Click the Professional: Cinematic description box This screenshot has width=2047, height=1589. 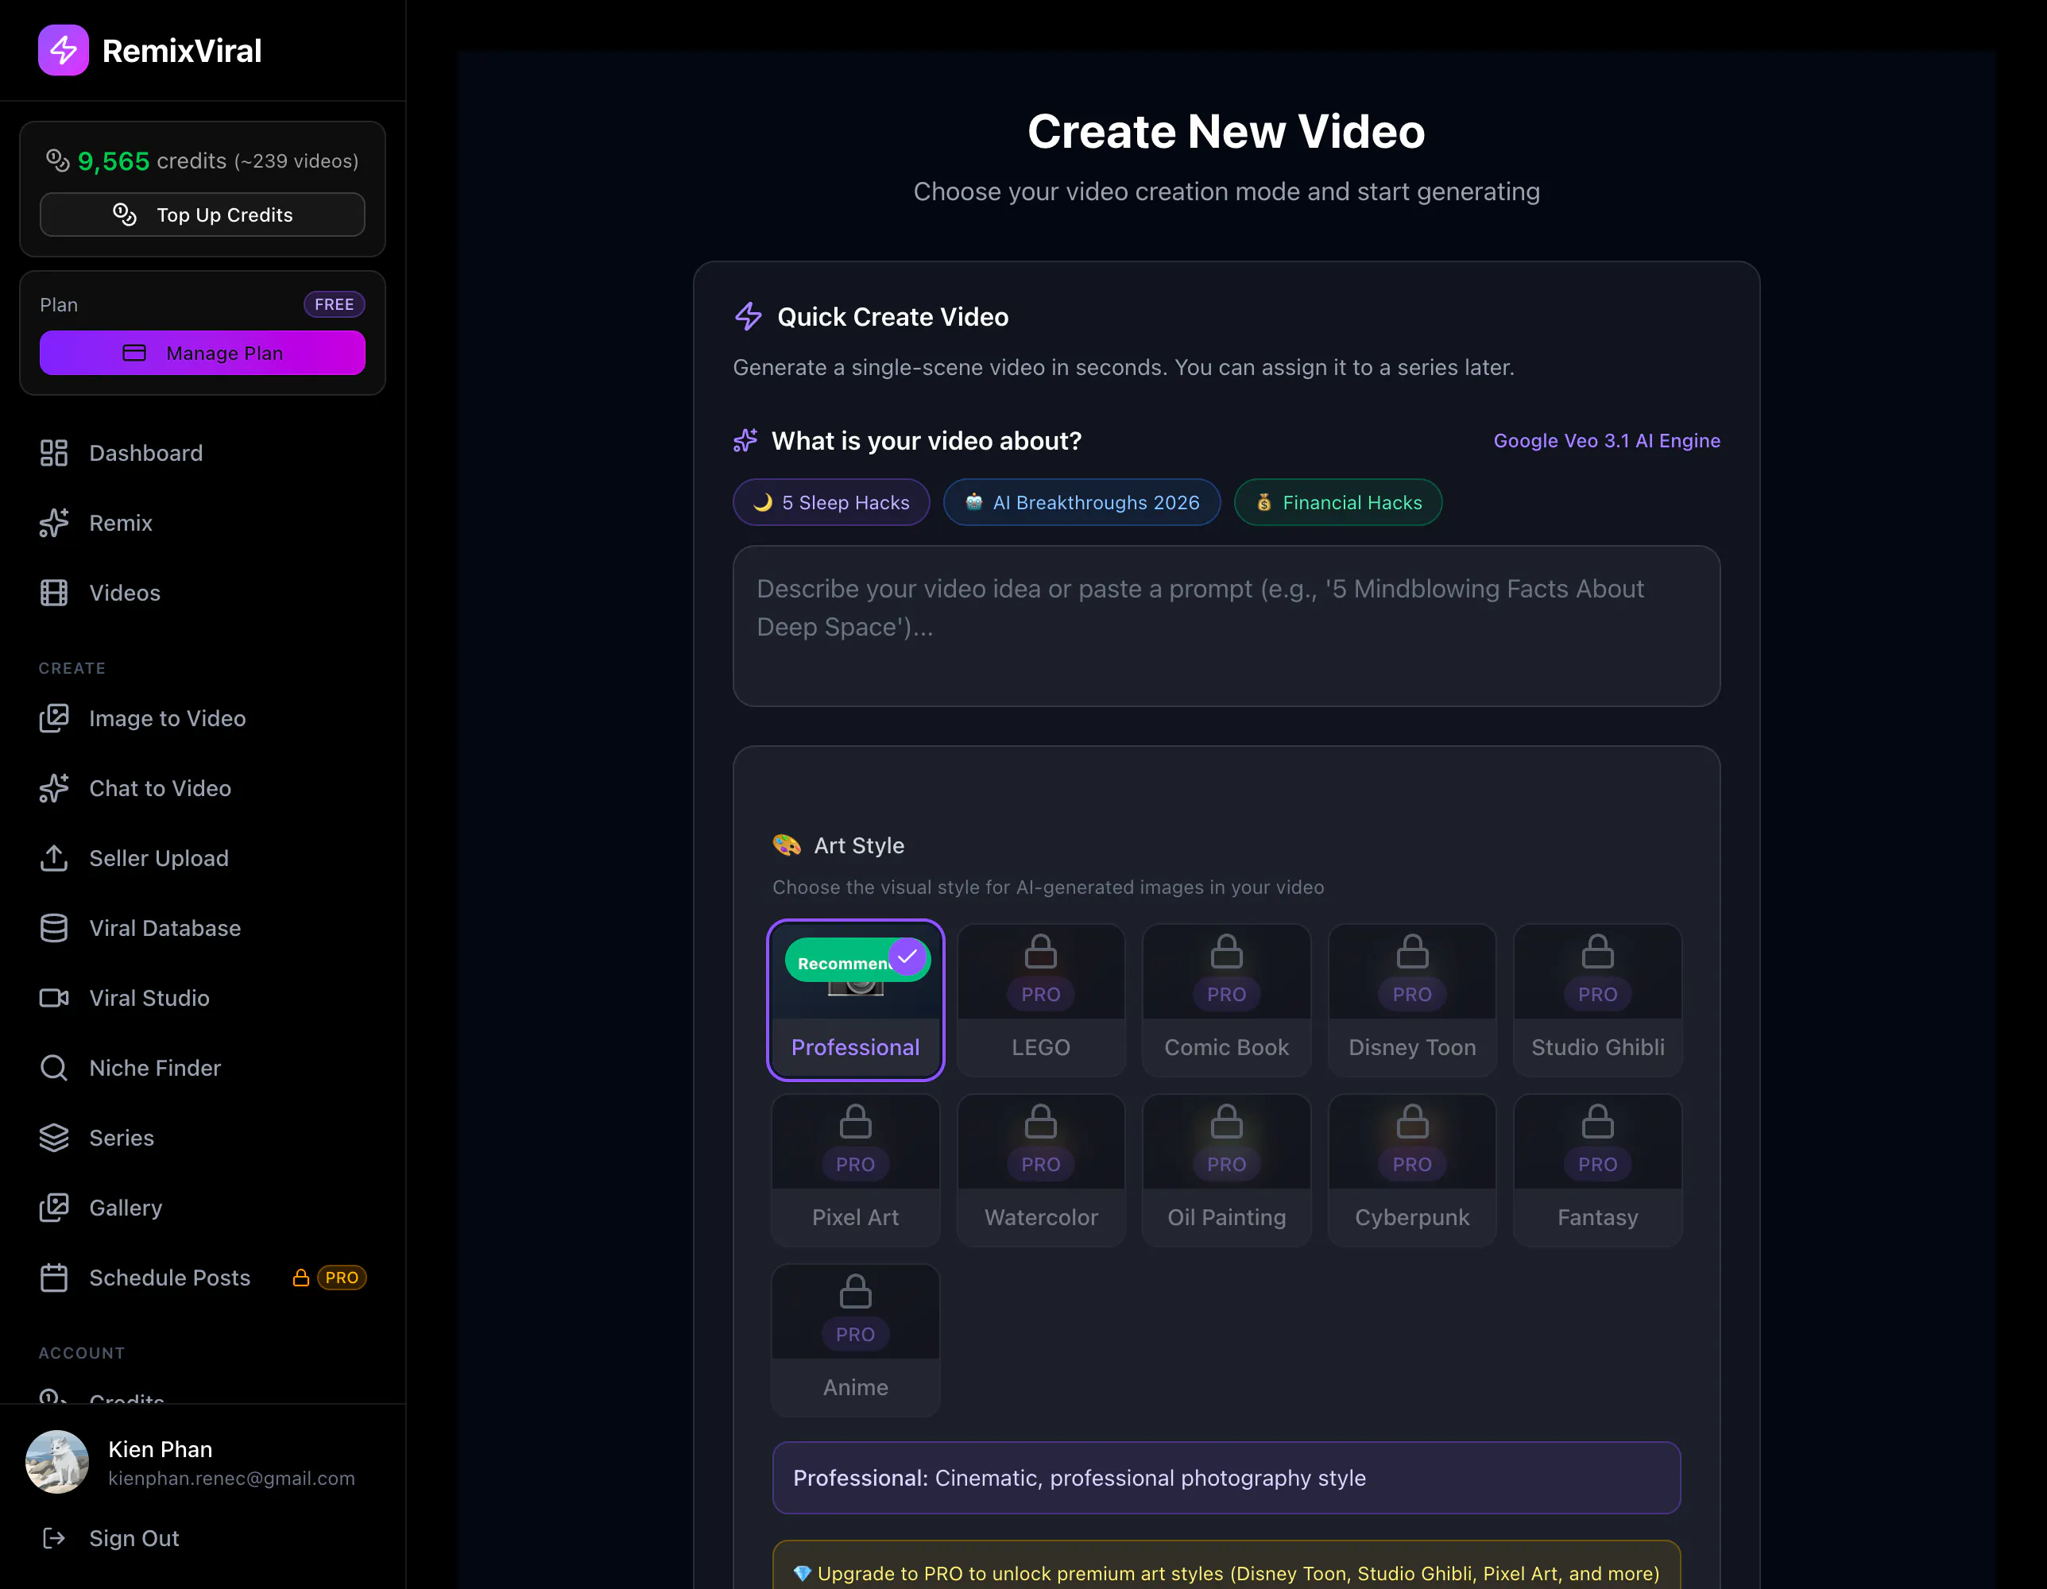point(1226,1478)
